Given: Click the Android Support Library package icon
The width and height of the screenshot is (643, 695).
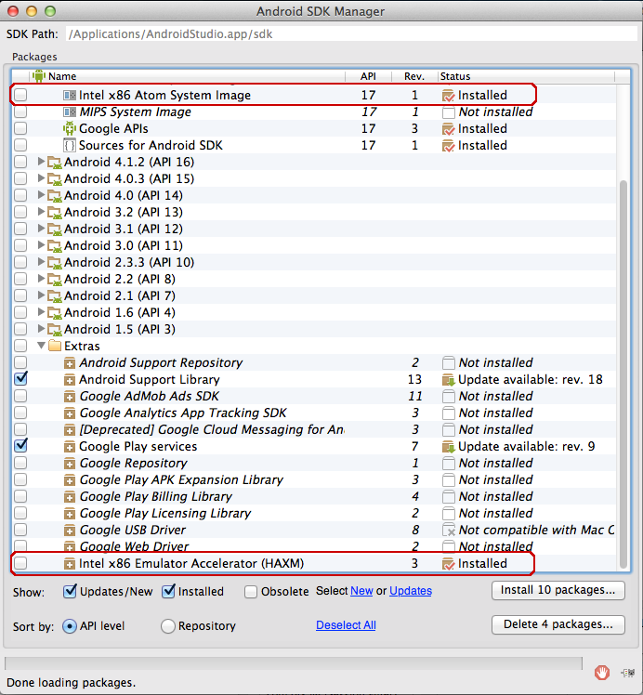Looking at the screenshot, I should [70, 380].
